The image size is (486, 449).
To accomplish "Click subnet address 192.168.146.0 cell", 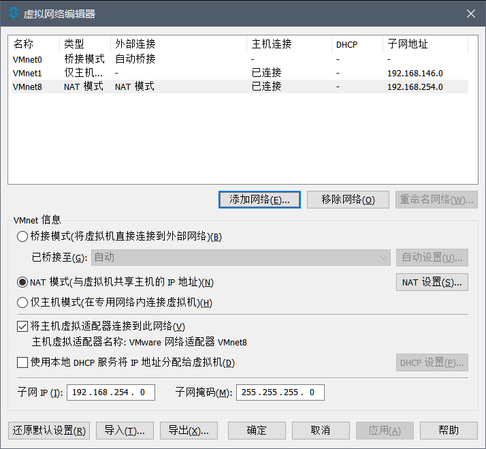I will [x=415, y=74].
